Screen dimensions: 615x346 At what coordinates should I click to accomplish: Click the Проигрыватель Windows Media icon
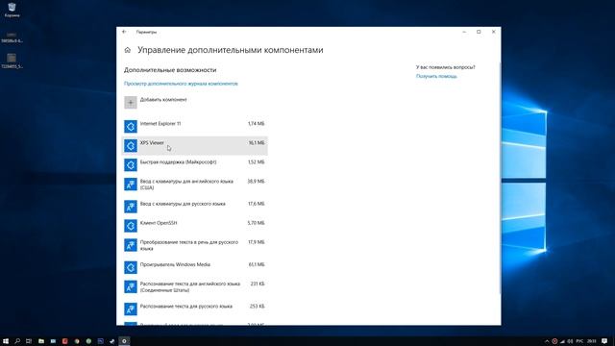pyautogui.click(x=131, y=267)
